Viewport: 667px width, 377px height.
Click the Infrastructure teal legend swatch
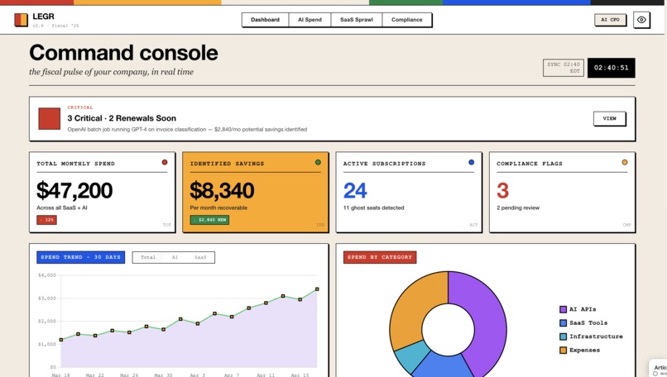564,336
